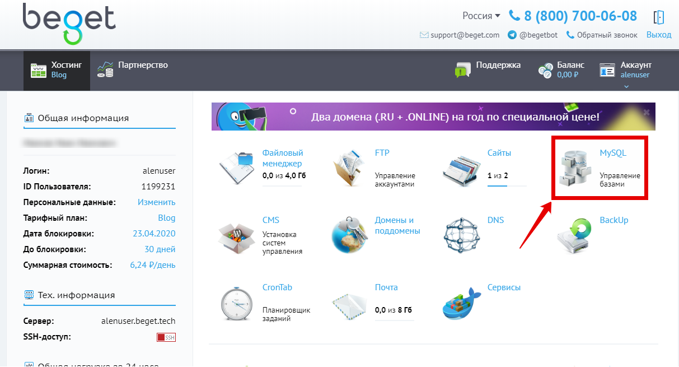Click the Выход logout link

pyautogui.click(x=659, y=35)
